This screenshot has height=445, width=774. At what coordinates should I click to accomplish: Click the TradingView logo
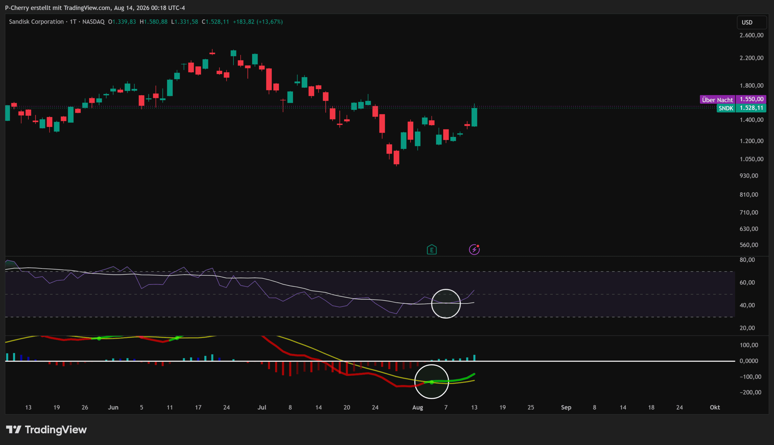pyautogui.click(x=47, y=430)
